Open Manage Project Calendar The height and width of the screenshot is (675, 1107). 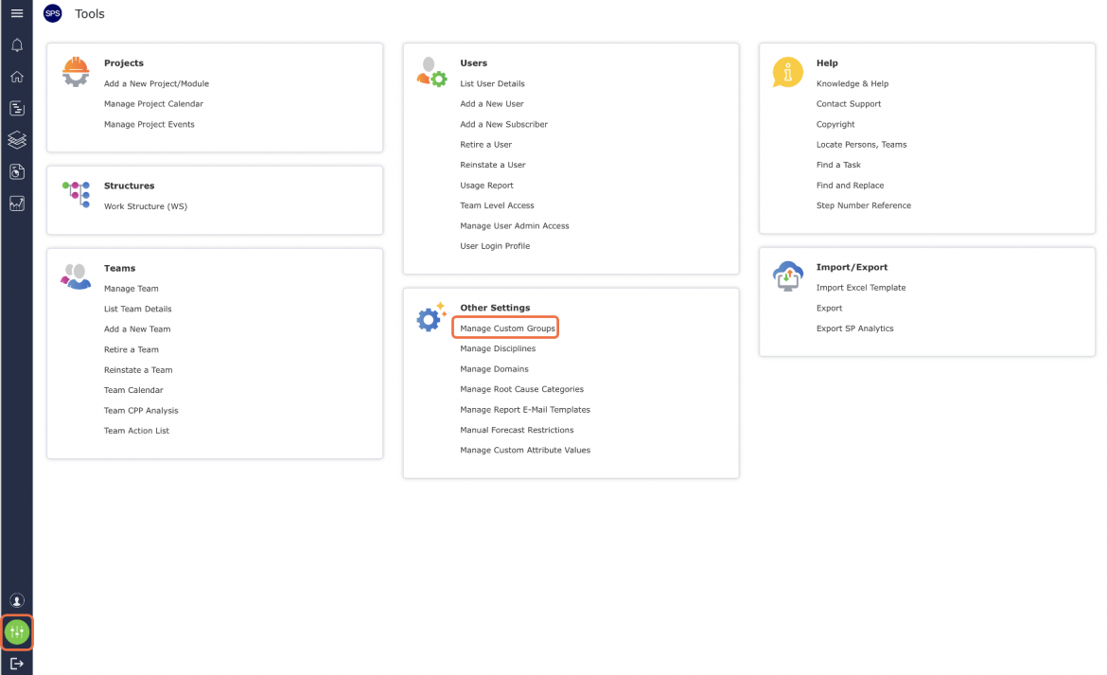pos(154,104)
